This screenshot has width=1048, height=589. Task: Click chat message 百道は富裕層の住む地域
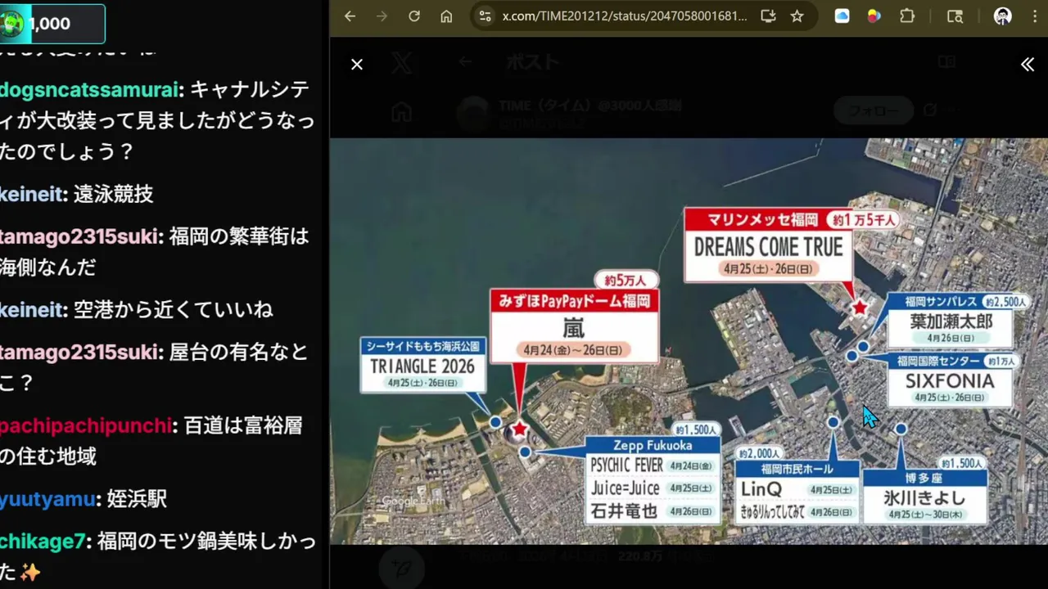(x=151, y=441)
